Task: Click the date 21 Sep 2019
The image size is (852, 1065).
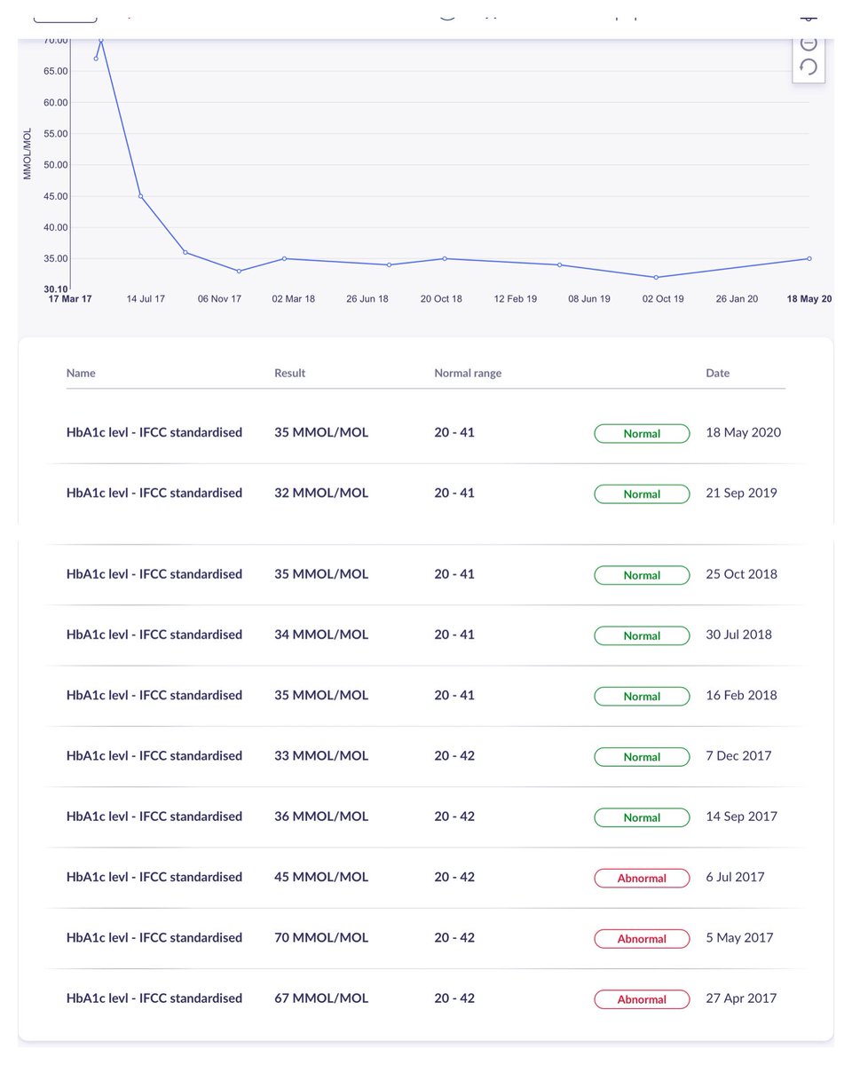Action: [741, 493]
